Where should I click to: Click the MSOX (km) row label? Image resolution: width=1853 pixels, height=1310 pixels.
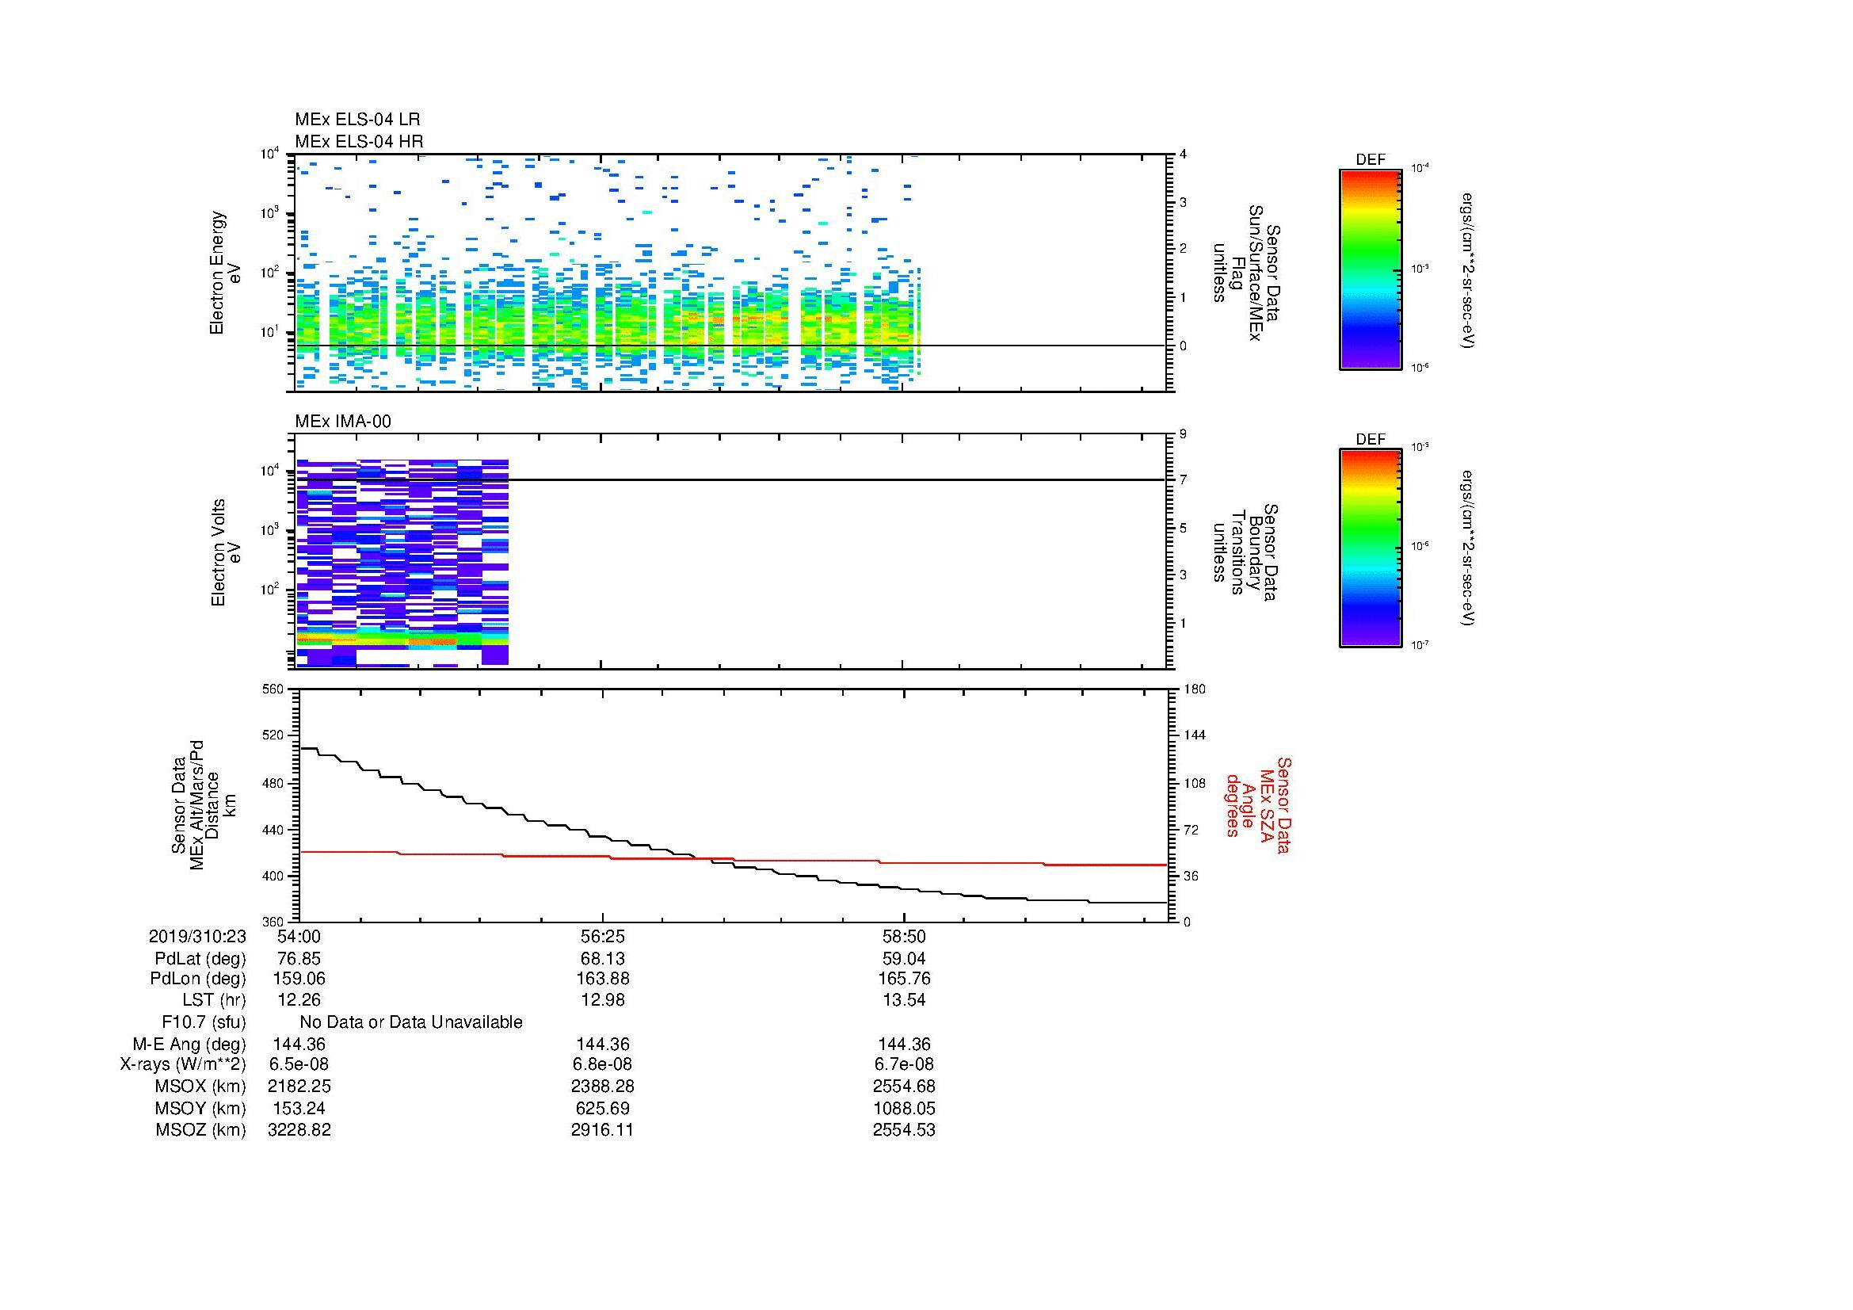tap(200, 1087)
